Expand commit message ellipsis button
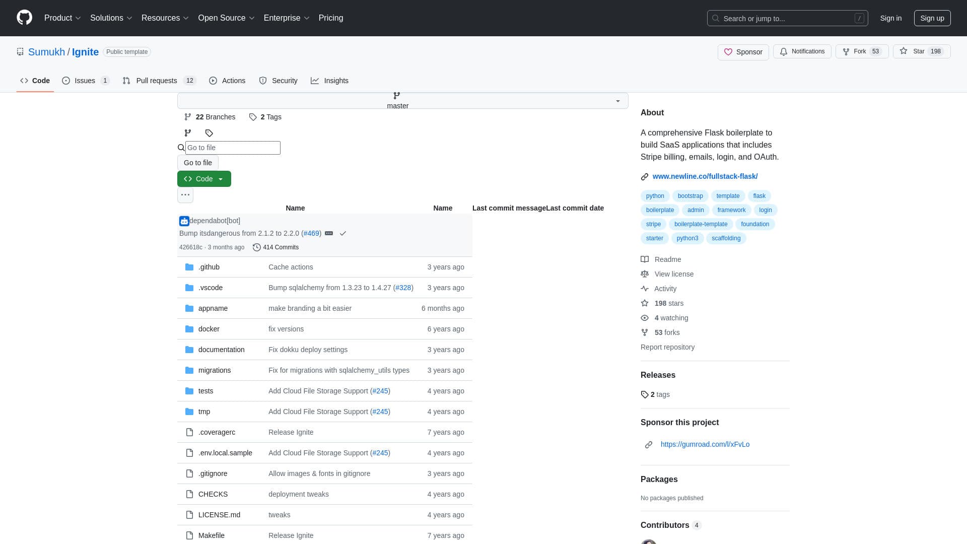 [x=329, y=233]
